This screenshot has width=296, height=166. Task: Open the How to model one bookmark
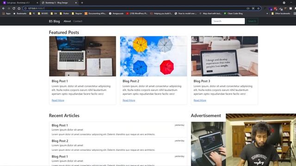[x=185, y=13]
